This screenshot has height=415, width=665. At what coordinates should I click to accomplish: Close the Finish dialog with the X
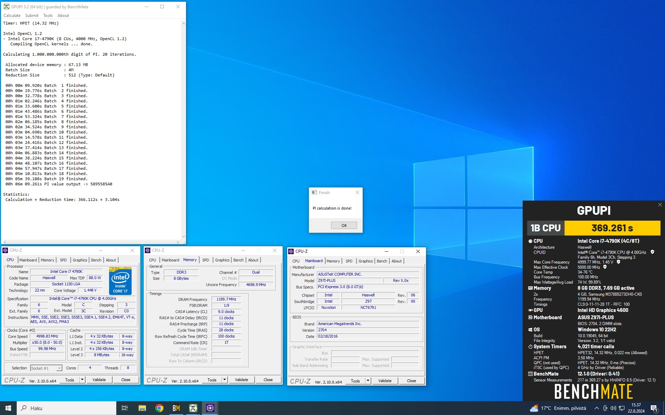(357, 192)
